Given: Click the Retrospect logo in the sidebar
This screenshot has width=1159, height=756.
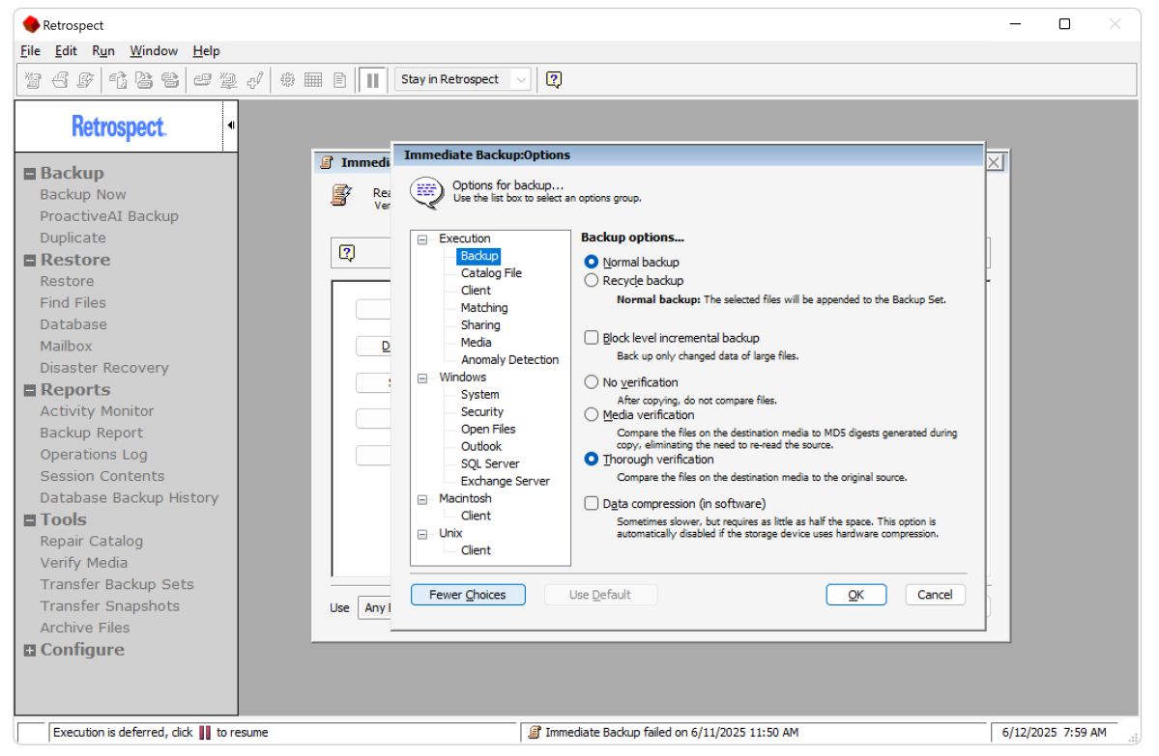Looking at the screenshot, I should (119, 127).
